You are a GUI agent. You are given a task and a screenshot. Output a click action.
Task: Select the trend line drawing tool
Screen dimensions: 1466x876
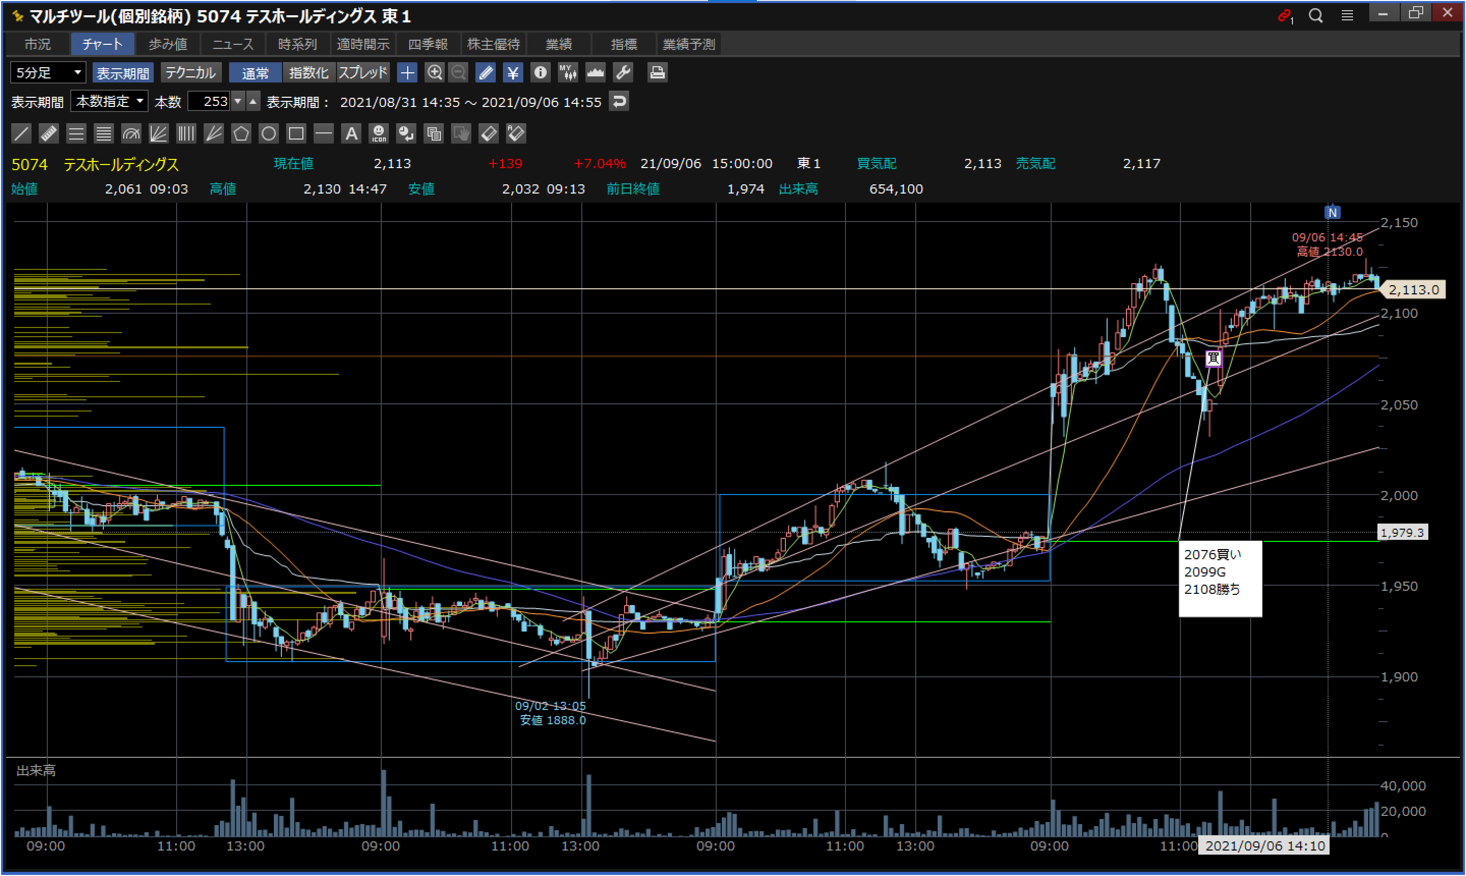pos(21,133)
